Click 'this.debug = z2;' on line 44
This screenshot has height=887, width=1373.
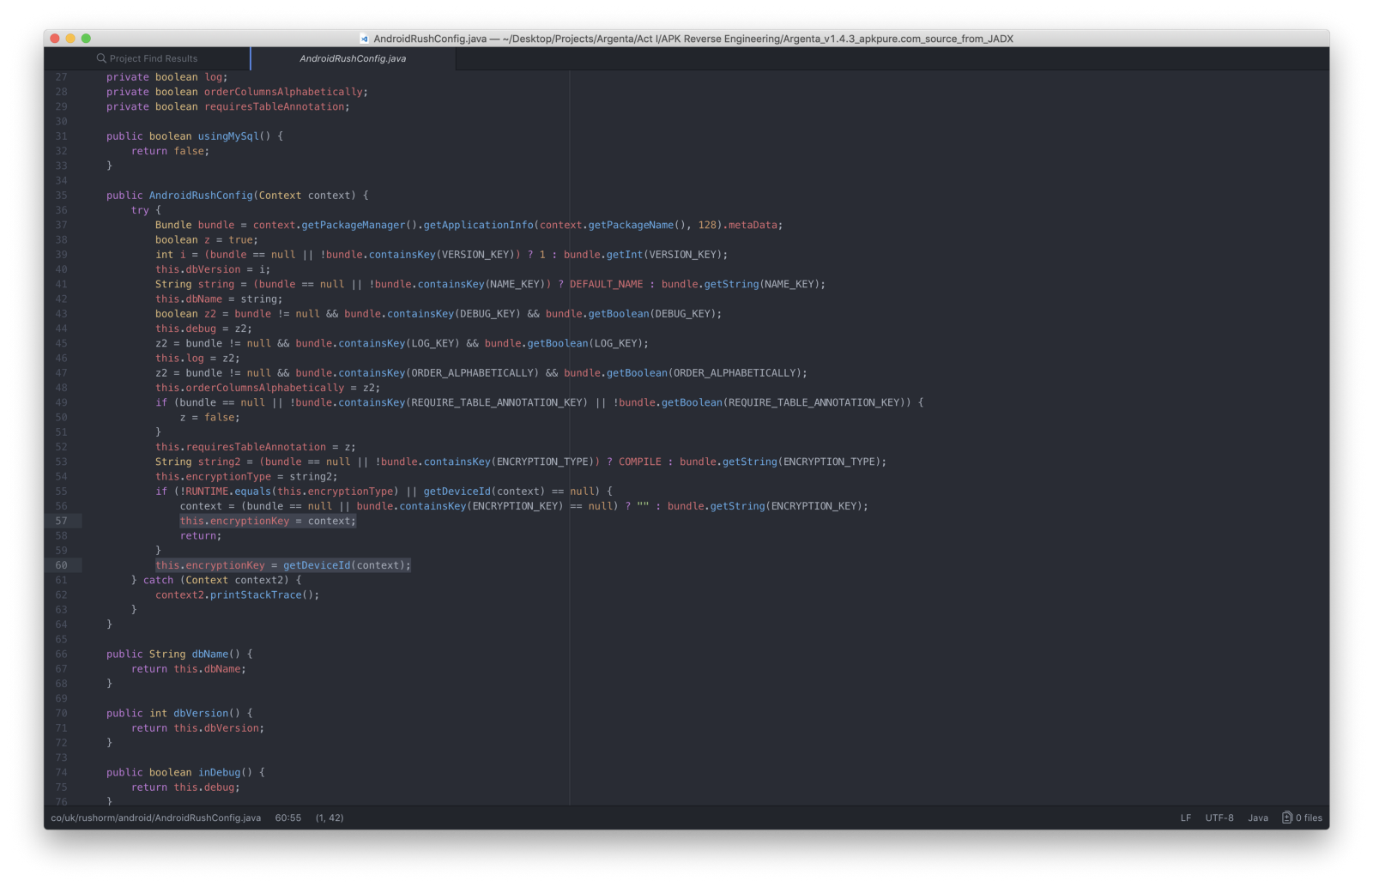(x=203, y=329)
